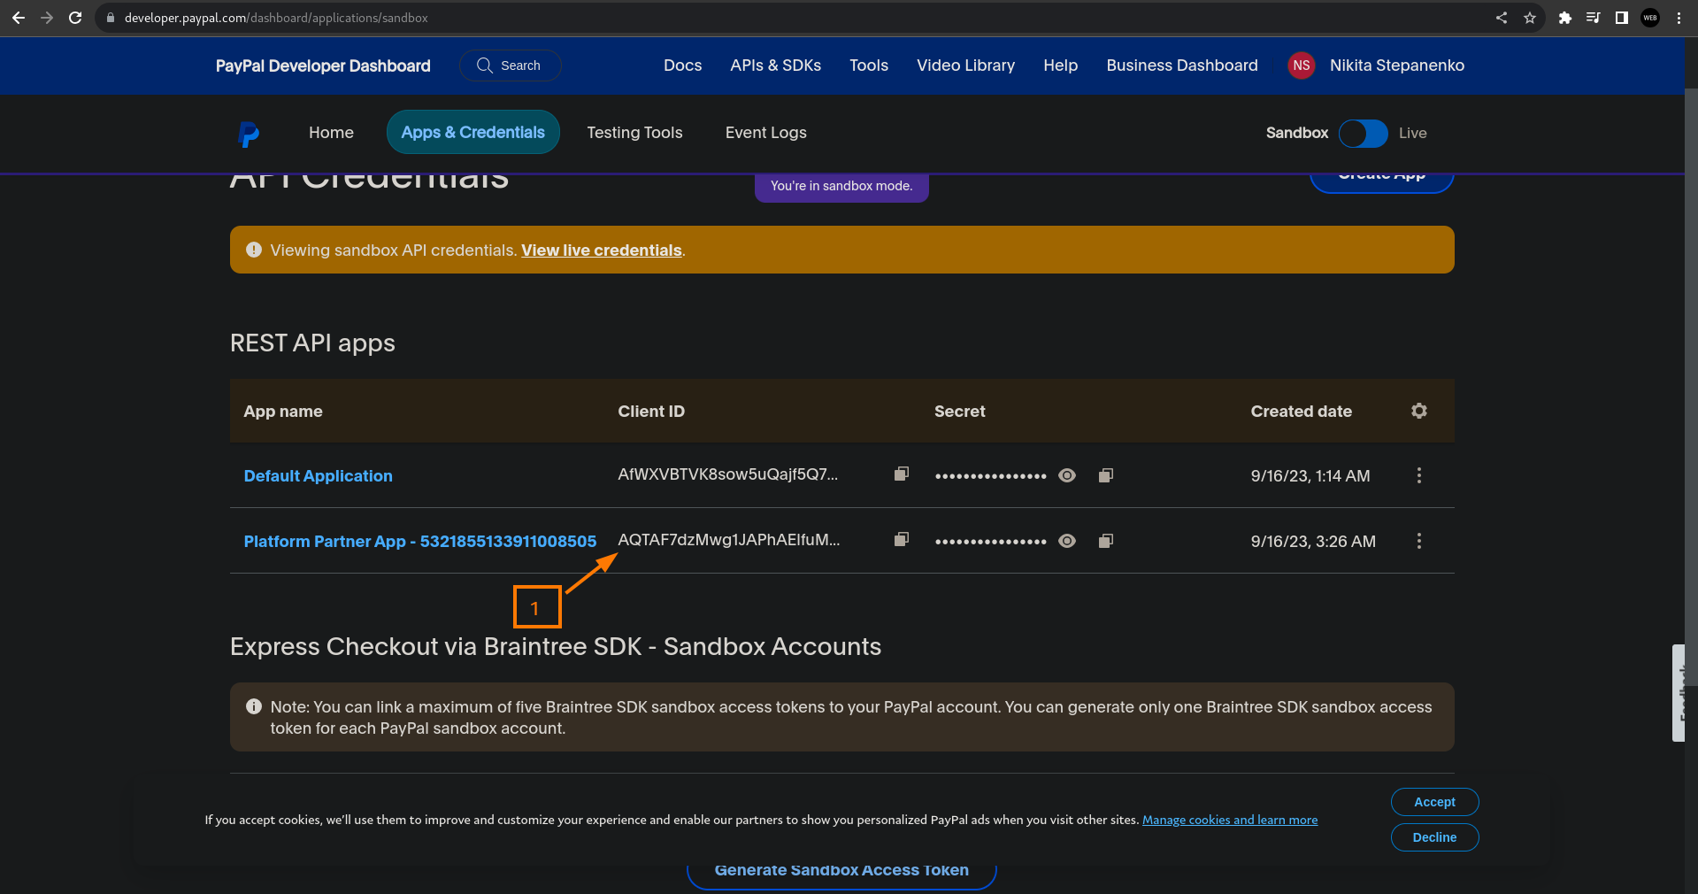The height and width of the screenshot is (894, 1698).
Task: Open the browser extensions puzzle icon
Action: tap(1565, 18)
